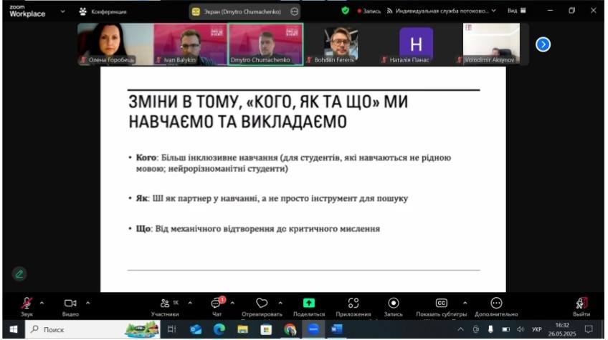Open the Участники participants panel

click(x=165, y=303)
